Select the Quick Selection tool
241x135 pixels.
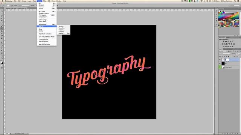pos(2,18)
